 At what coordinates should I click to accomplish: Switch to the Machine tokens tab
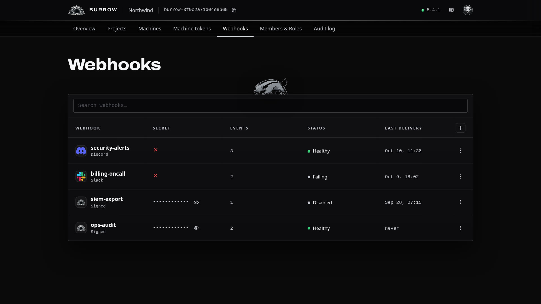pos(192,29)
